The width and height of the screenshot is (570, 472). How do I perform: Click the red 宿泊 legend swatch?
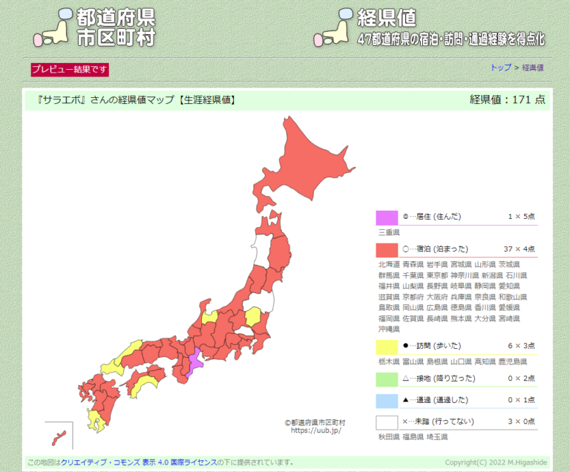pos(387,249)
